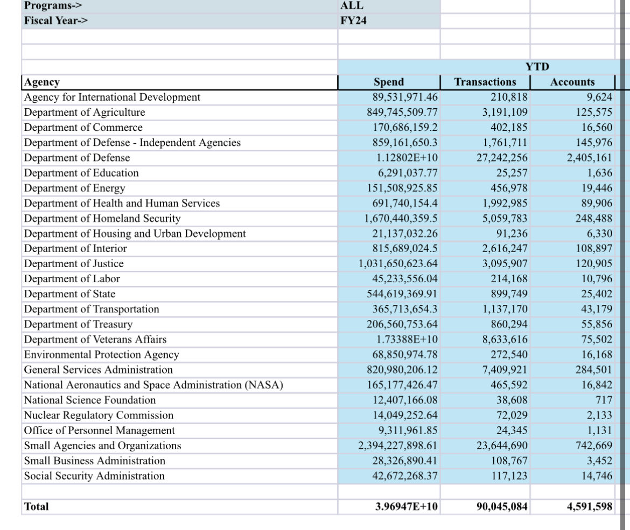Click the NASA agency name cell
The height and width of the screenshot is (530, 630).
tap(179, 385)
